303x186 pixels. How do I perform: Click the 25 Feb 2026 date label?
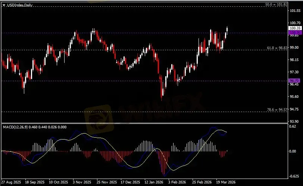coord(202,182)
